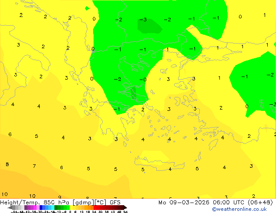Open the weatheronline.co.uk copyright link
This screenshot has height=213, width=276.
[x=239, y=209]
